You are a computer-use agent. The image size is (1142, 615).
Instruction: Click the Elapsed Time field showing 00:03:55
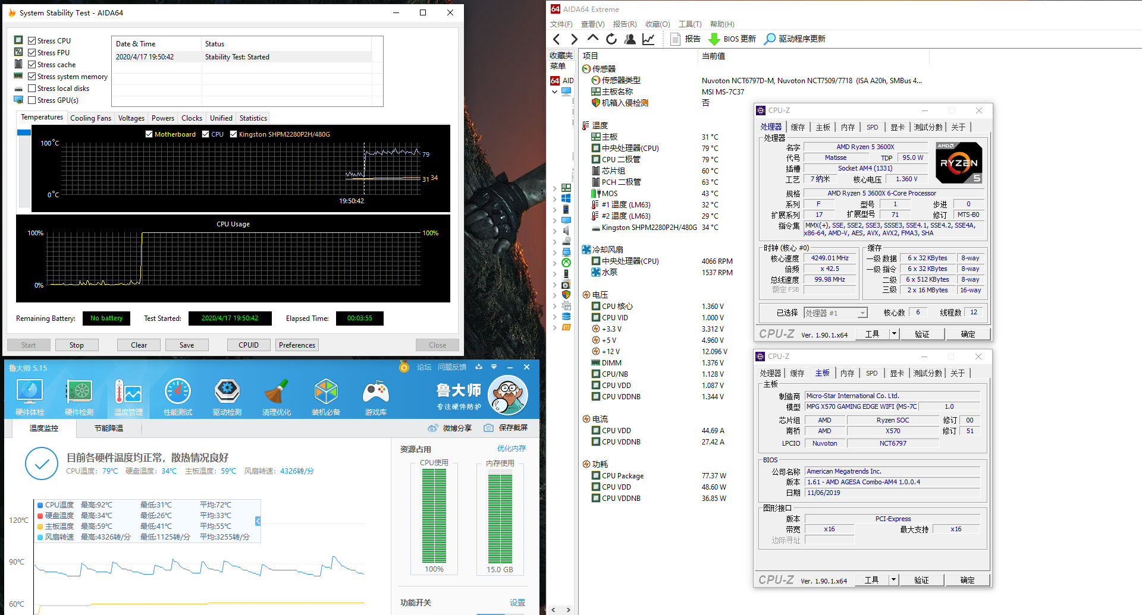pos(359,318)
